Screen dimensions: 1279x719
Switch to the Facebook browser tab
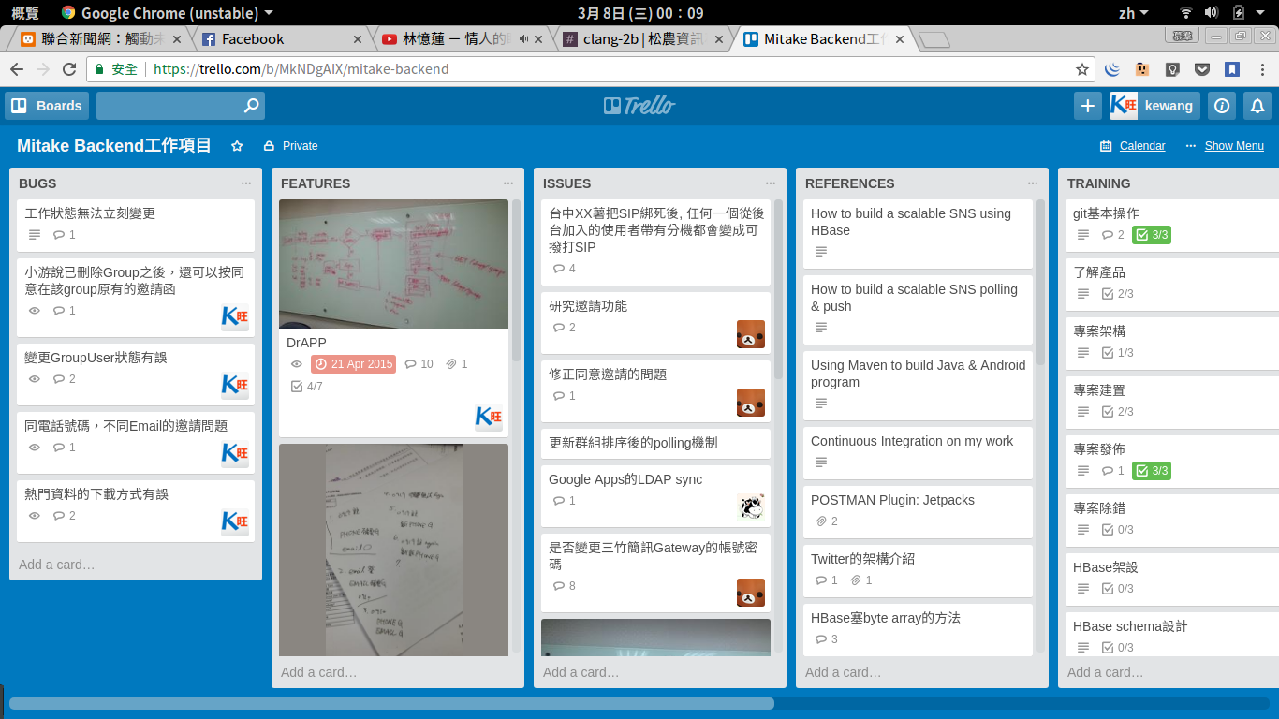pos(281,39)
